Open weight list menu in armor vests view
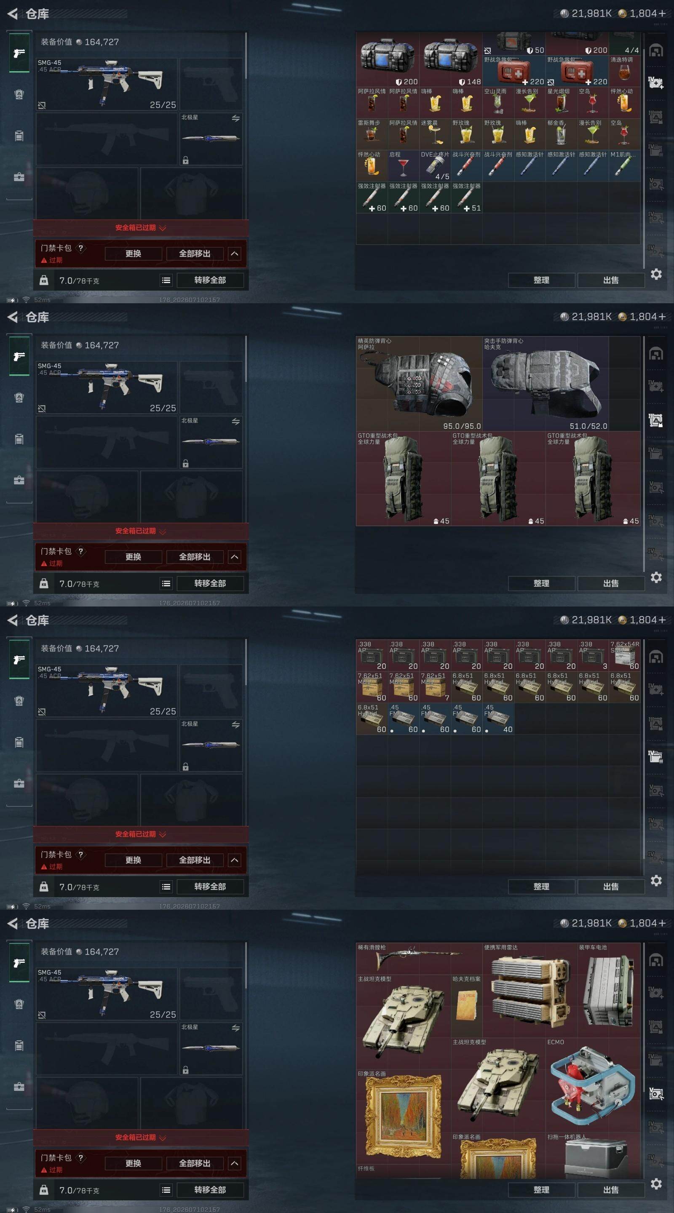This screenshot has width=674, height=1213. pos(166,583)
